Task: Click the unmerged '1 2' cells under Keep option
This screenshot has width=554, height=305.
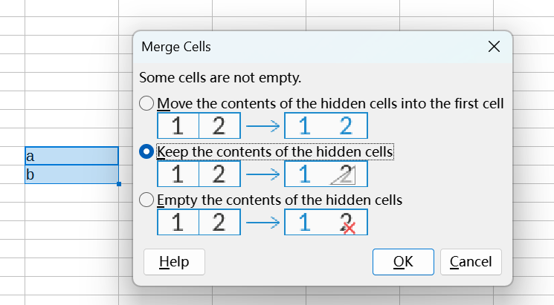Action: pos(199,174)
